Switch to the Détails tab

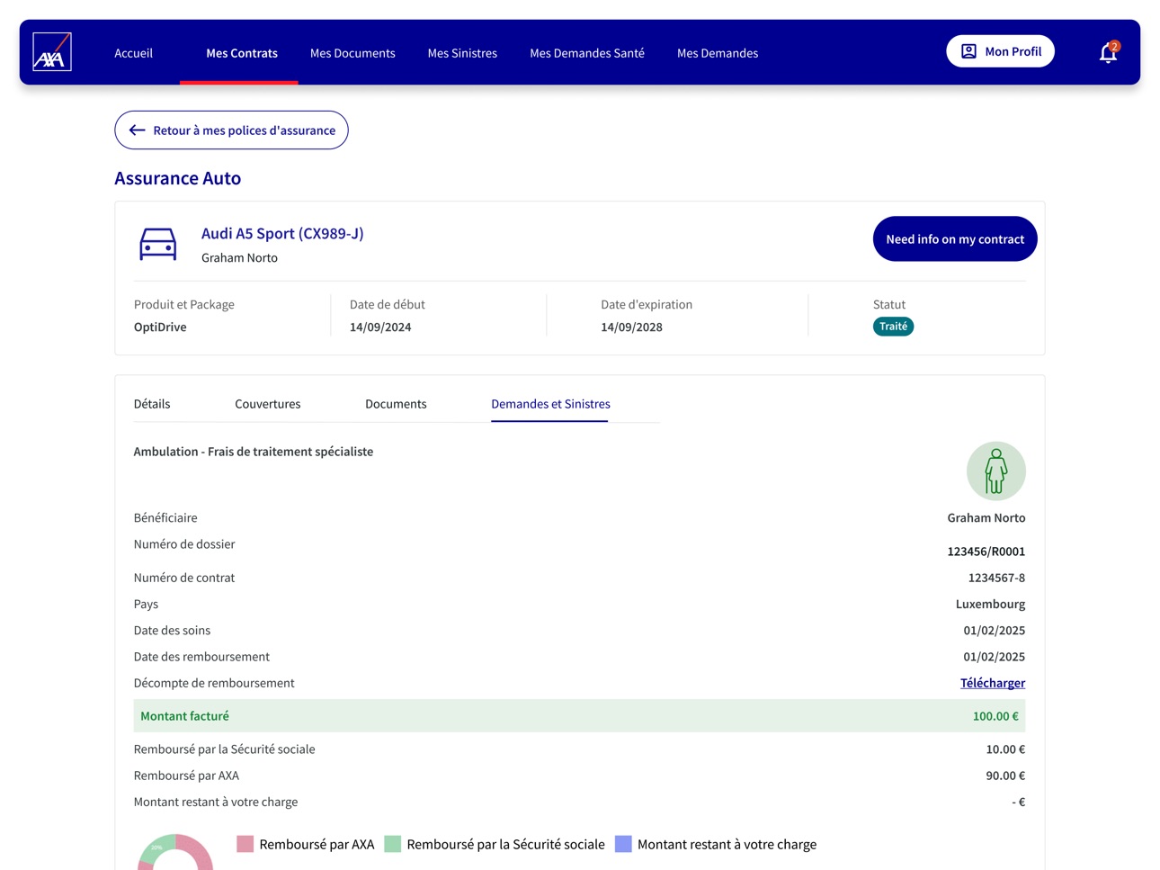coord(152,404)
